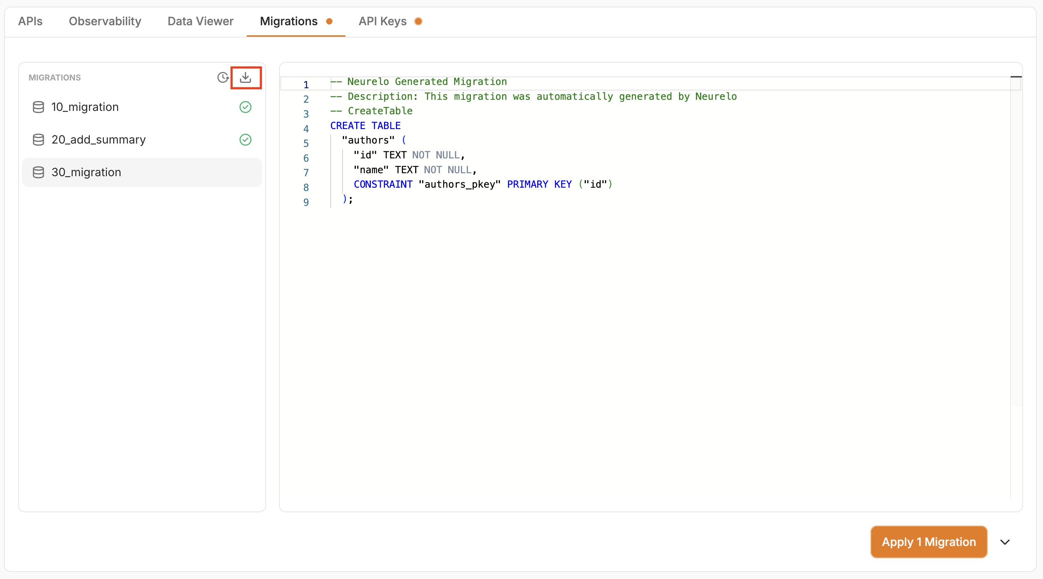Click the download migrations icon

click(x=245, y=77)
